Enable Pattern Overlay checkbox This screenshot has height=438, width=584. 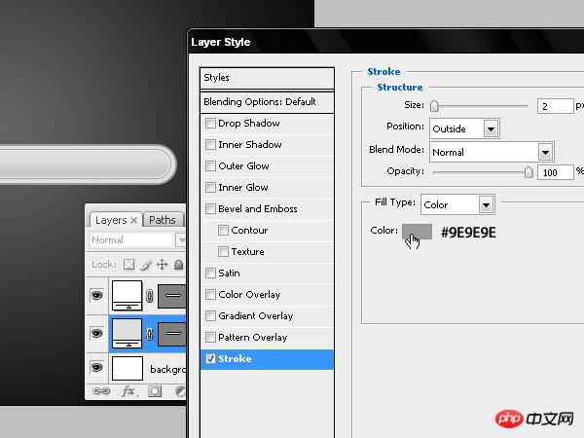coord(210,337)
